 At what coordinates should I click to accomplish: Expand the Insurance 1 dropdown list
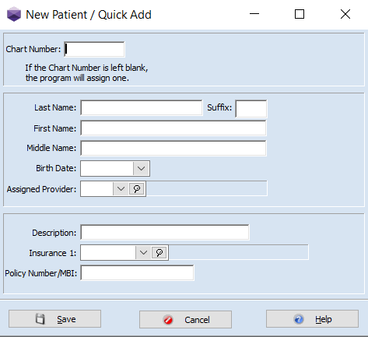coord(143,252)
